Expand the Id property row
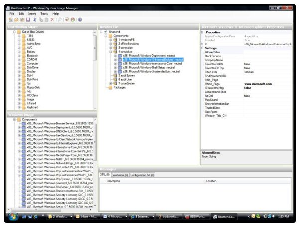This screenshot has width=299, height=226. (202, 44)
